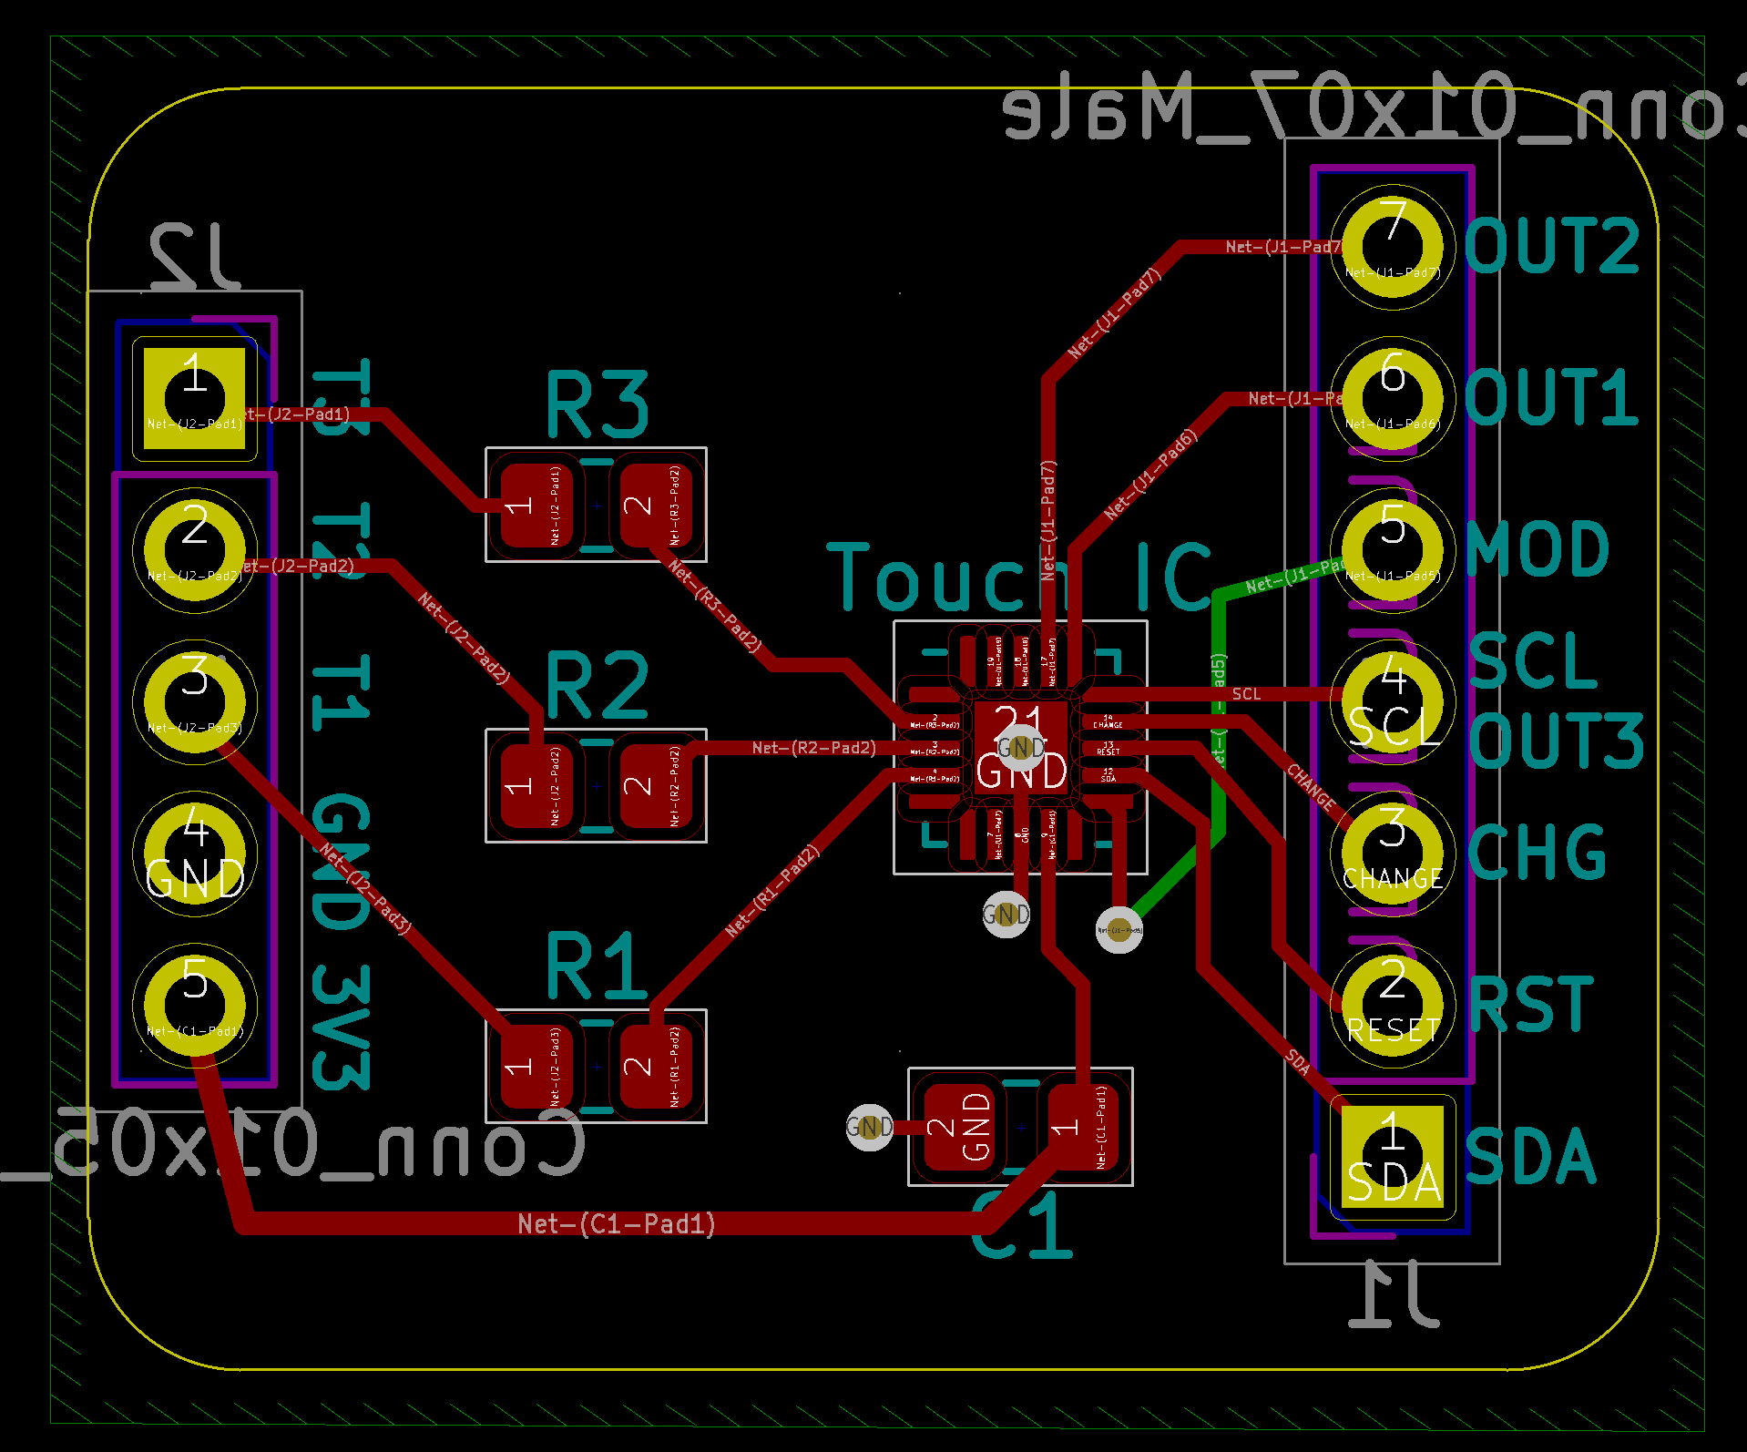Select pad 5 of connector J2

(194, 1005)
